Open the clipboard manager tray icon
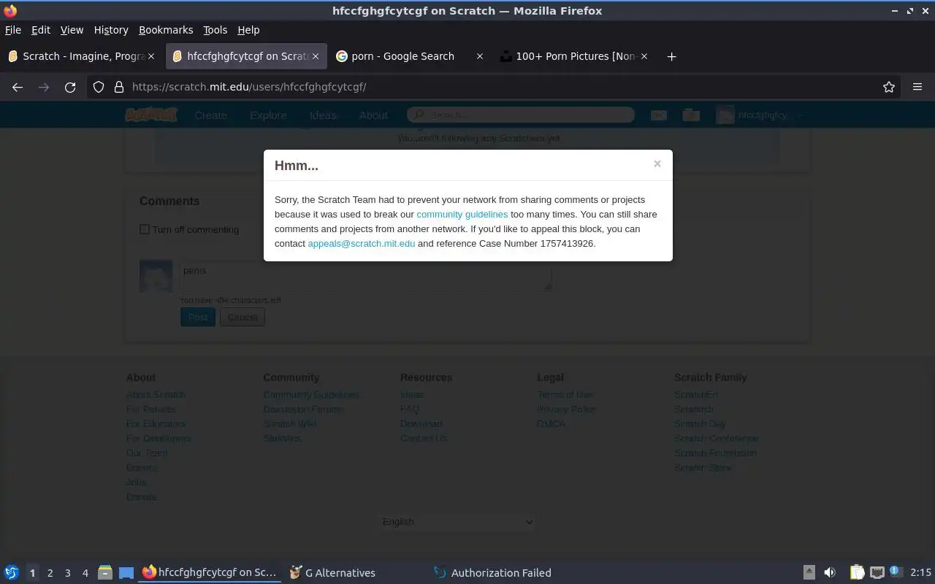 [858, 573]
